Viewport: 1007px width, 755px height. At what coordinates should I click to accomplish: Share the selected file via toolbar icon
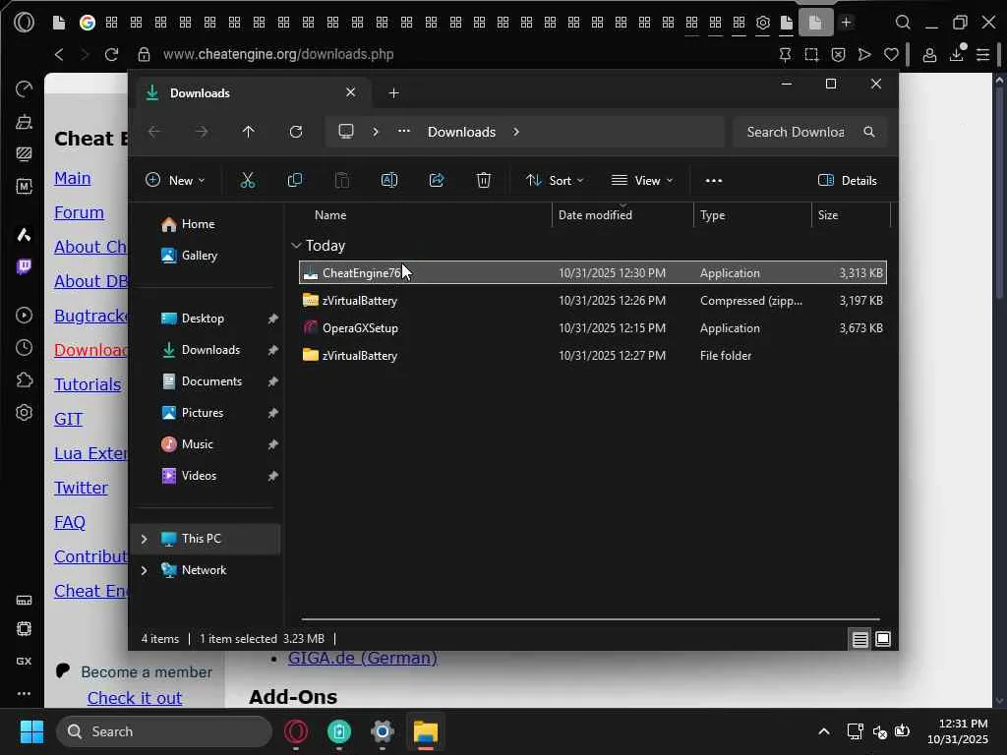click(437, 181)
